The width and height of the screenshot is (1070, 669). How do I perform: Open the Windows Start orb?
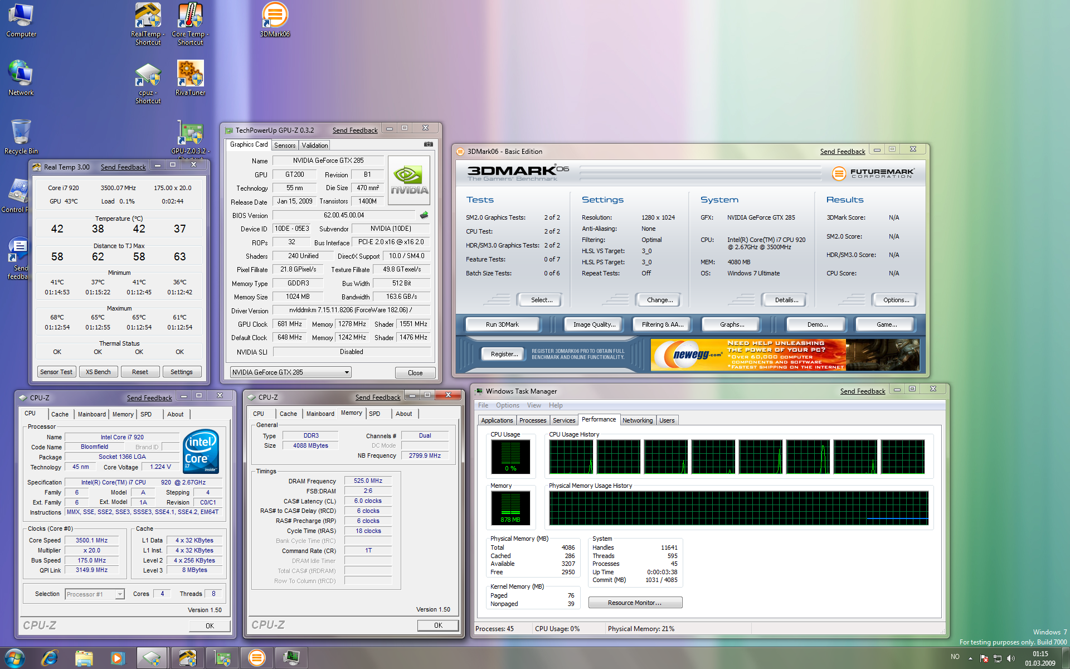pos(14,658)
